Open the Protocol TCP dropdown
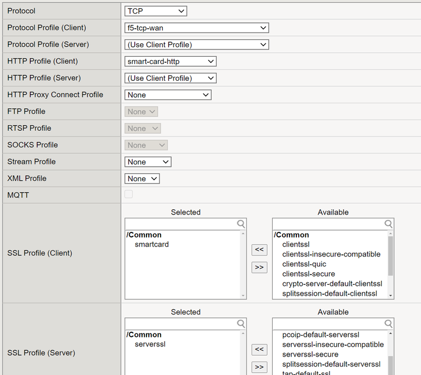Screen dimensions: 421x375 coord(155,11)
